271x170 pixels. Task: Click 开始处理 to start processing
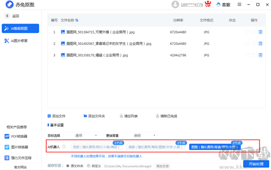[256, 164]
